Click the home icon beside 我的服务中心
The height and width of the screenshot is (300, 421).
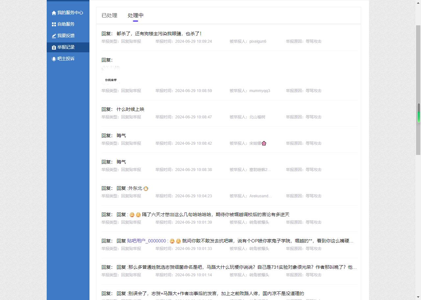54,13
